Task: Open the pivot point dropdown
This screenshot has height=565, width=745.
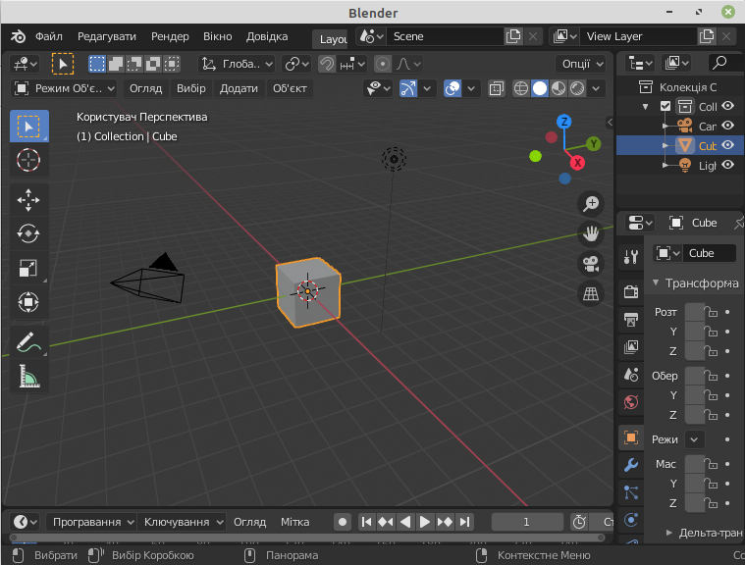Action: [297, 64]
